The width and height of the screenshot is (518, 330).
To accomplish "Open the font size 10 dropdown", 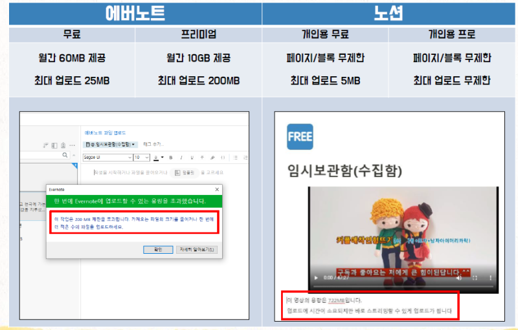I will [x=141, y=158].
